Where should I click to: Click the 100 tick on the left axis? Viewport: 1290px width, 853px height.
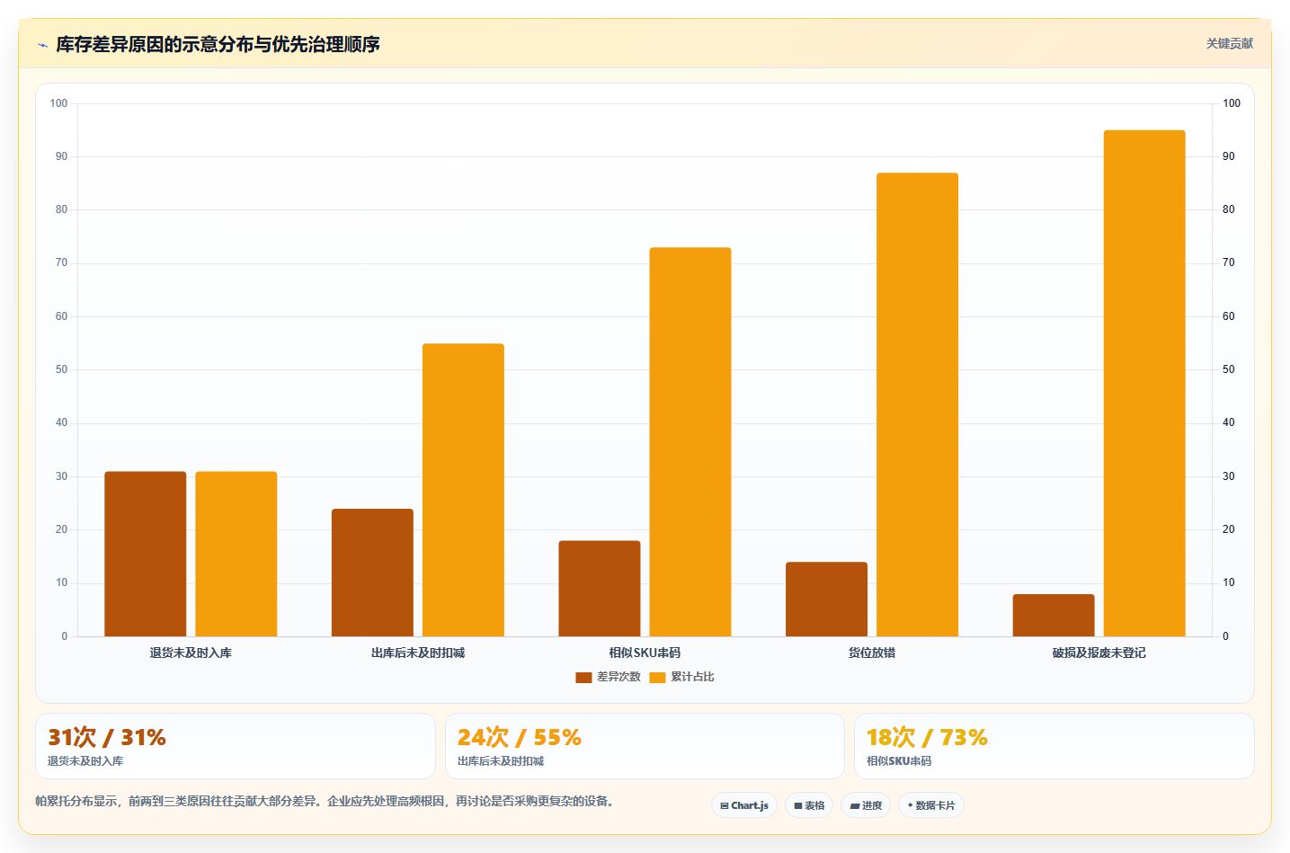[x=58, y=103]
